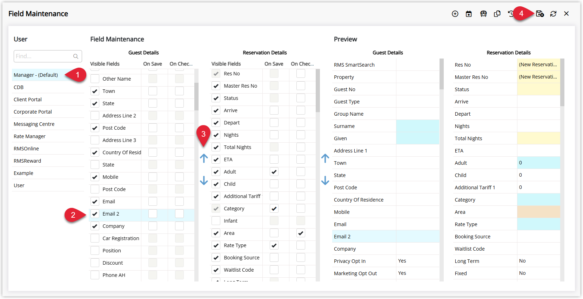Image resolution: width=583 pixels, height=299 pixels.
Task: Click the Phone AH field label
Action: click(114, 275)
